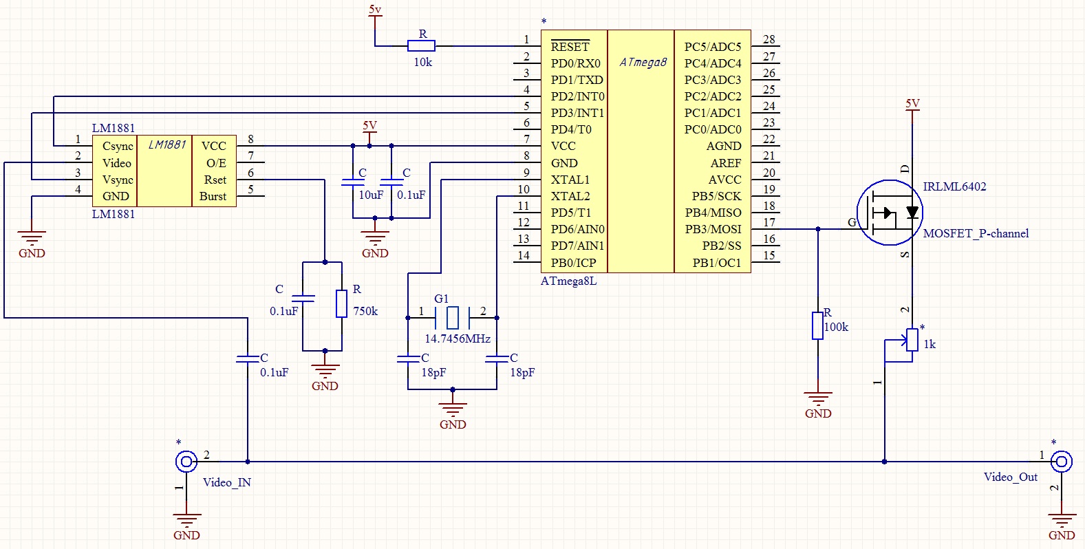Image resolution: width=1085 pixels, height=549 pixels.
Task: Click the Csync pin label on LM1881
Action: [x=118, y=146]
